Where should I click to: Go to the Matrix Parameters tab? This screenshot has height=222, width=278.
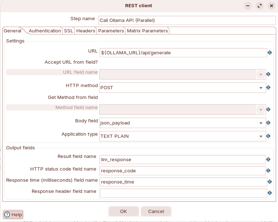tap(147, 31)
